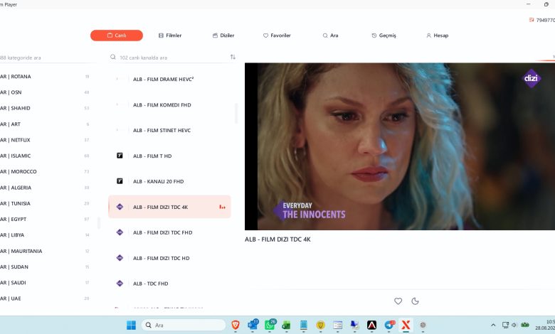
Task: Select the AR | SUDAN category
Action: coord(46,267)
